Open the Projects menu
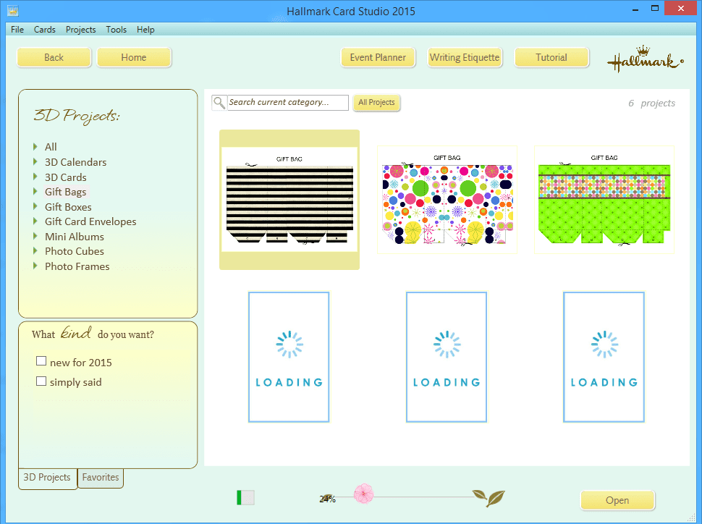The width and height of the screenshot is (702, 524). (80, 30)
